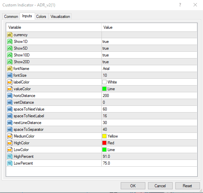Select the valueColor variable name

22,89
